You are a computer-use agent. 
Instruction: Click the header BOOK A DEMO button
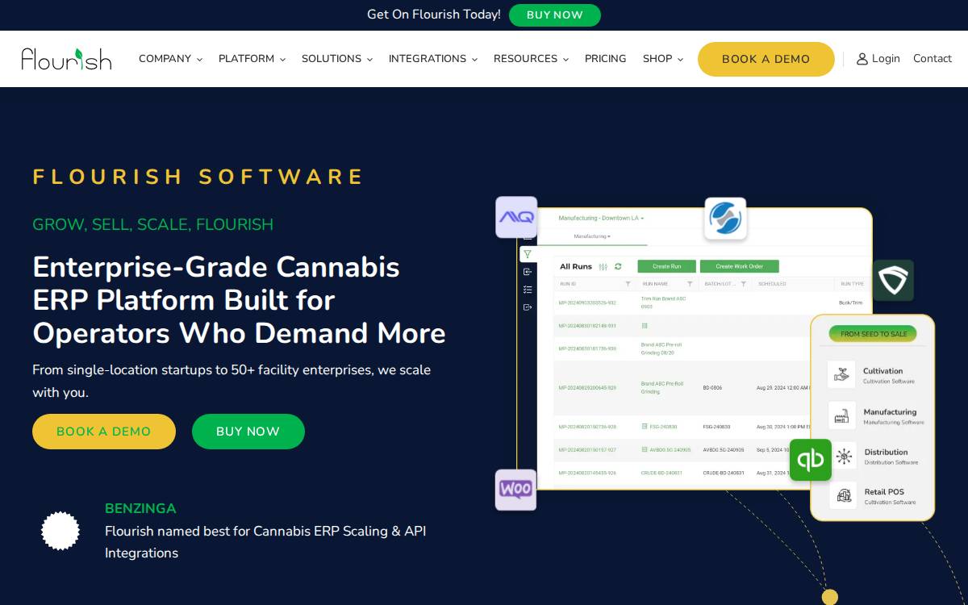(x=766, y=59)
